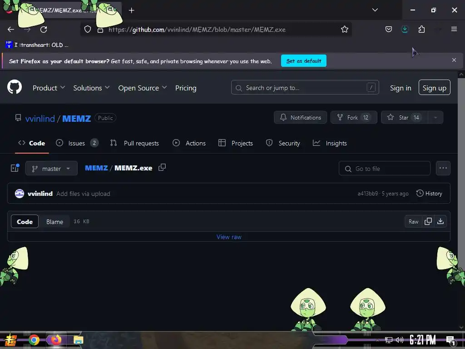Open the Pricing page
The image size is (465, 349).
186,88
